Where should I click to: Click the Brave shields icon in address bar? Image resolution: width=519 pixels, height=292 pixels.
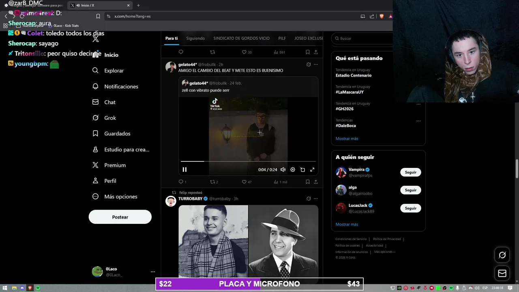click(382, 16)
